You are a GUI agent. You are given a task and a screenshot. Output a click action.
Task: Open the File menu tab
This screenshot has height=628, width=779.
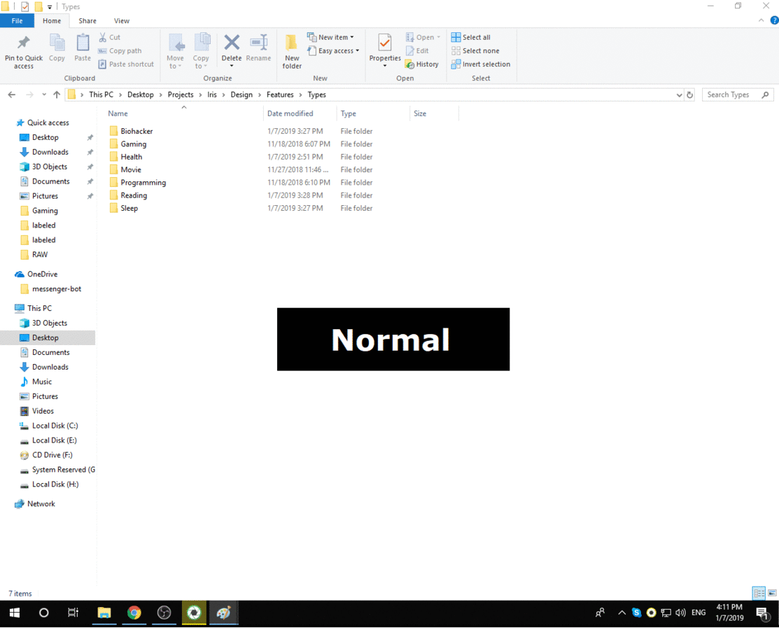click(x=17, y=21)
